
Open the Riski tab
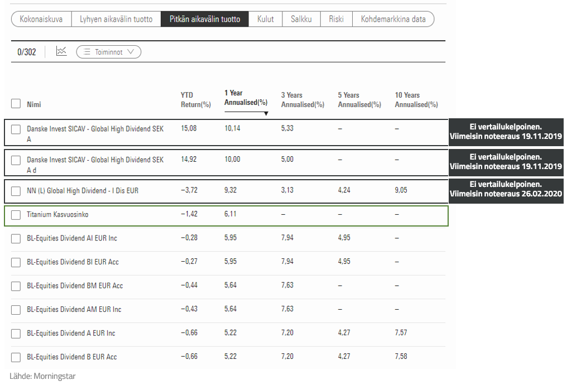coord(337,19)
